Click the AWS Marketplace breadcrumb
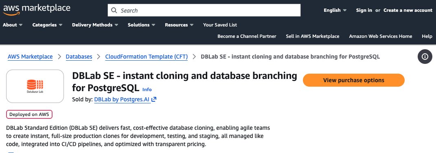Image resolution: width=436 pixels, height=153 pixels. pyautogui.click(x=30, y=57)
